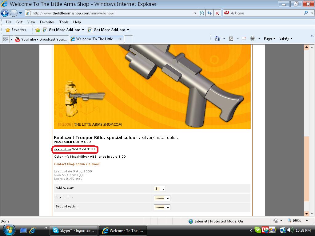Open the Help menu

pyautogui.click(x=77, y=22)
